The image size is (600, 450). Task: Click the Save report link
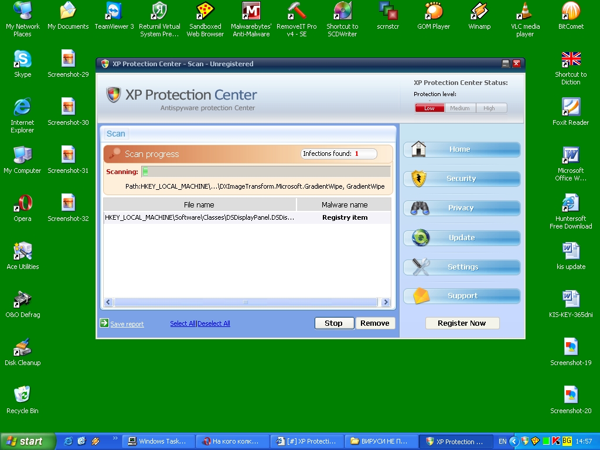point(127,324)
